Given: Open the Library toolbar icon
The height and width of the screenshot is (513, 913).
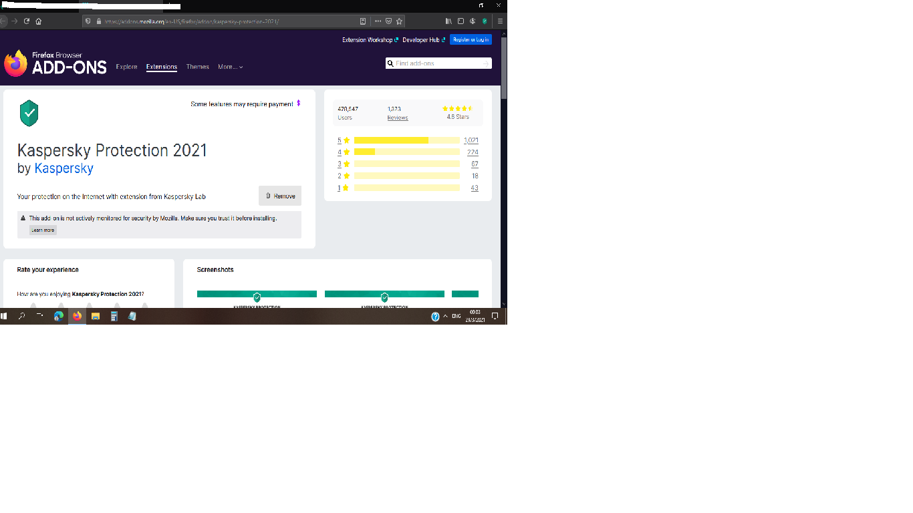Looking at the screenshot, I should (x=449, y=21).
